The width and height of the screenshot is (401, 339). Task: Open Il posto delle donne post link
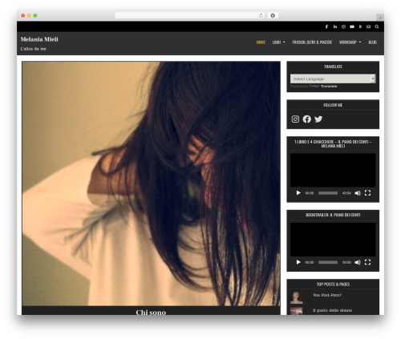[332, 310]
